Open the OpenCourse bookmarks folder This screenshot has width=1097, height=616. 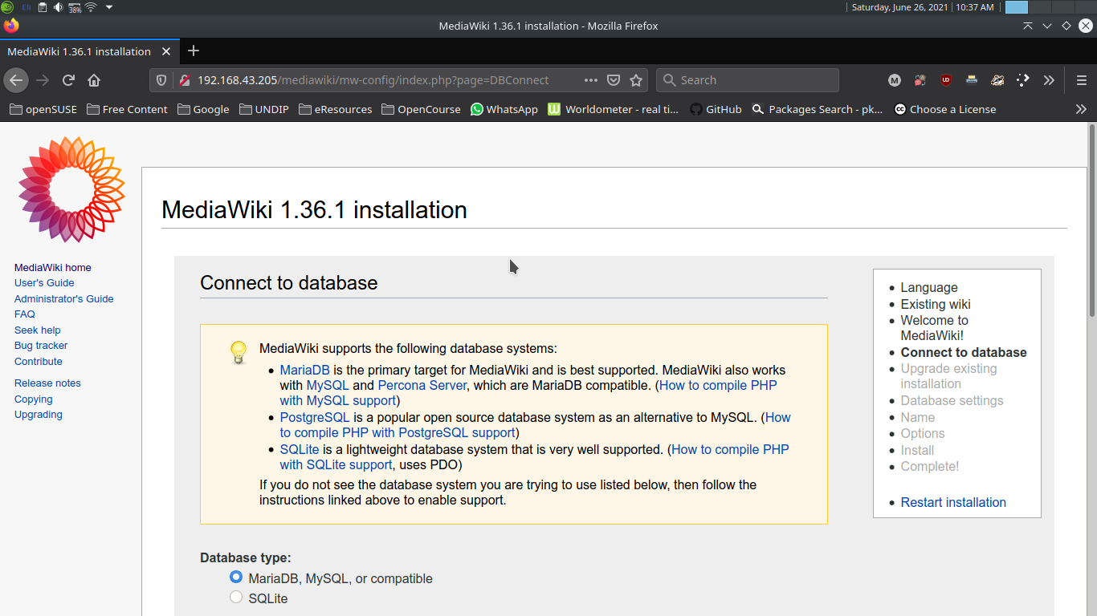point(422,109)
